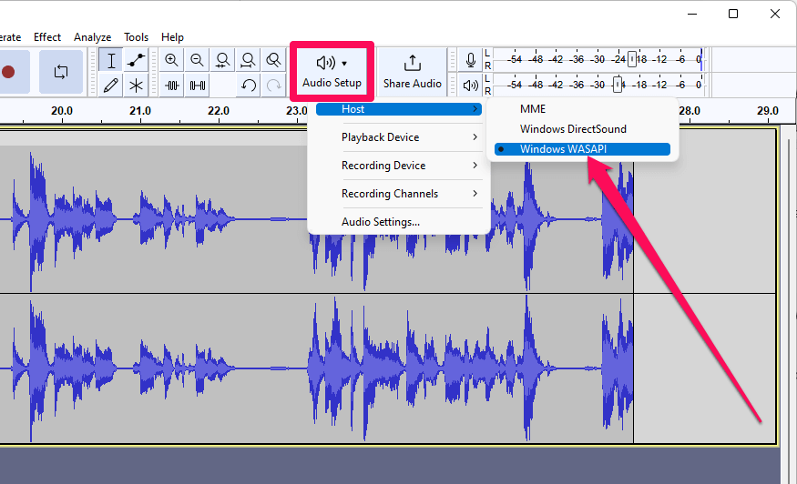Select the Draw pencil tool
The height and width of the screenshot is (484, 797).
[x=111, y=85]
